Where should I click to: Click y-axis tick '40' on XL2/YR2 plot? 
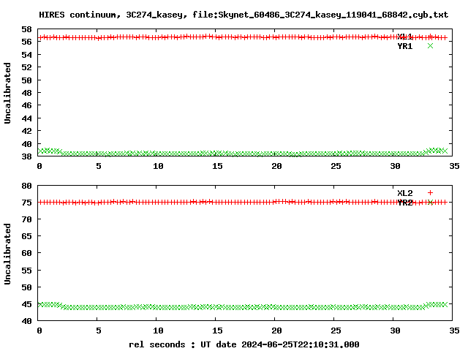point(26,321)
